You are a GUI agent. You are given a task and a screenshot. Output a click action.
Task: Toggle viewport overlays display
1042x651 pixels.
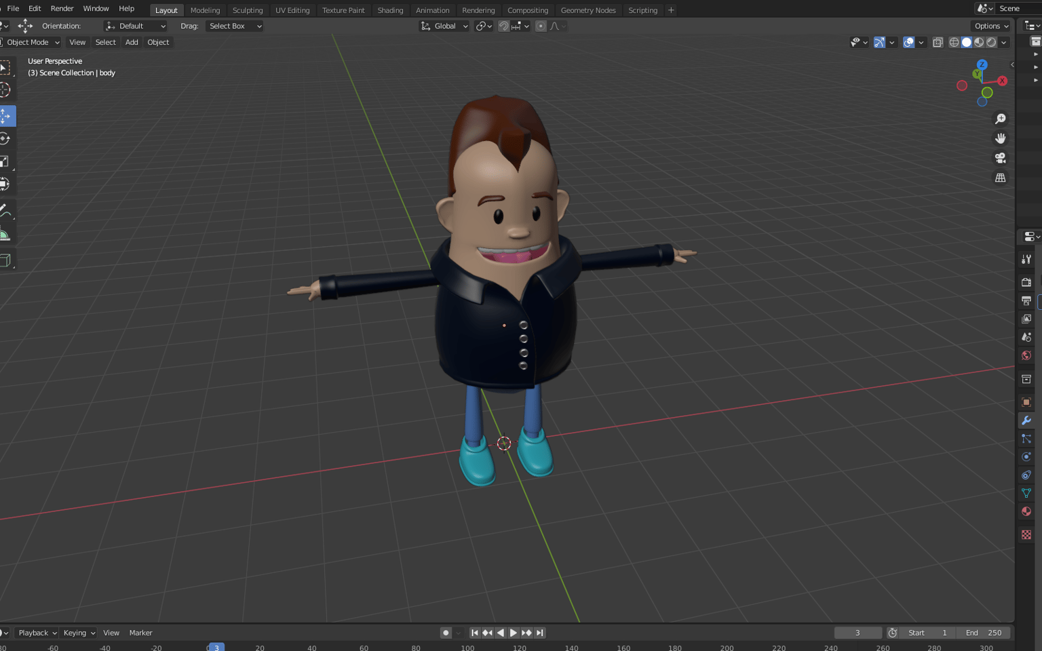(908, 42)
